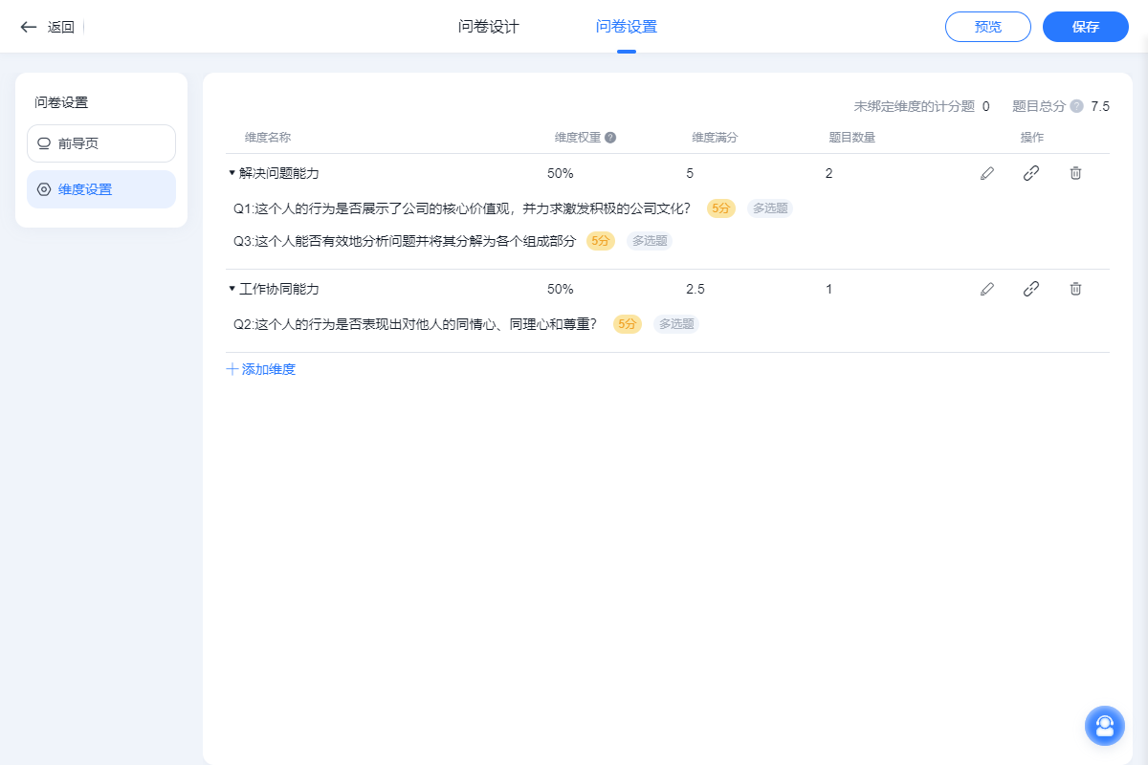The height and width of the screenshot is (765, 1148).
Task: Click the 添加维度 link
Action: pos(261,369)
